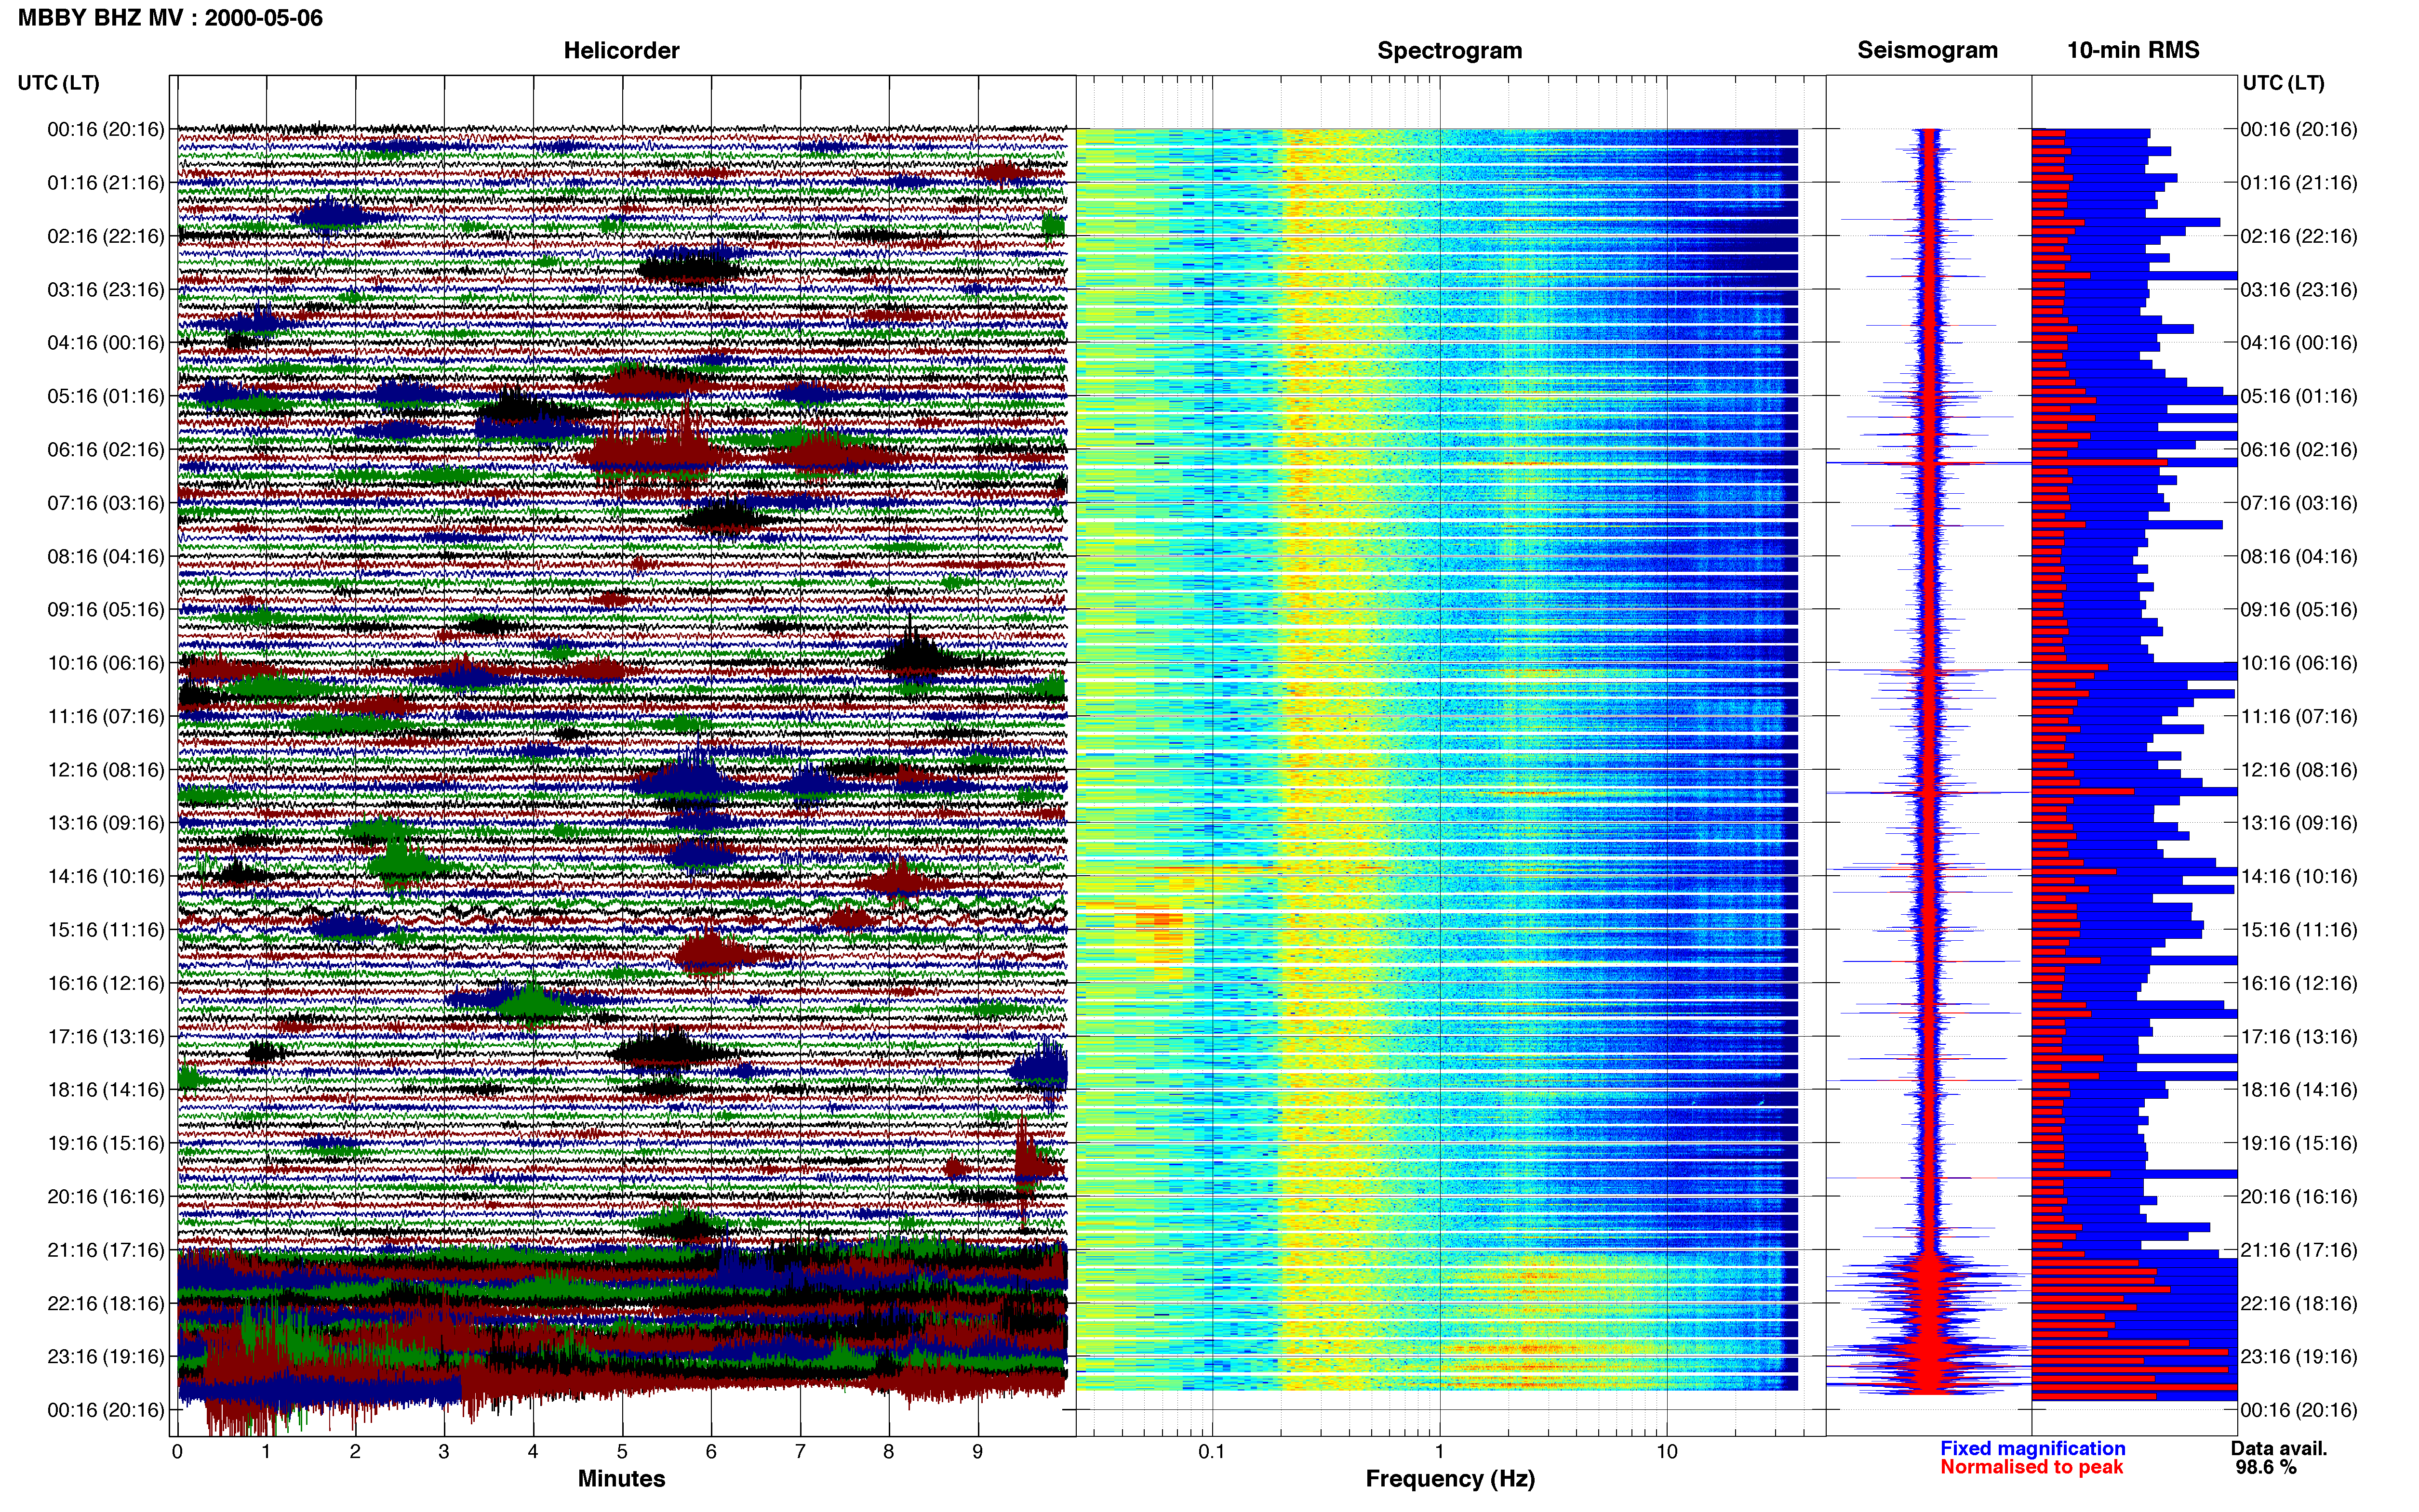This screenshot has height=1512, width=2419.
Task: Click the left time label '09:16 (05:16)'
Action: (x=106, y=610)
